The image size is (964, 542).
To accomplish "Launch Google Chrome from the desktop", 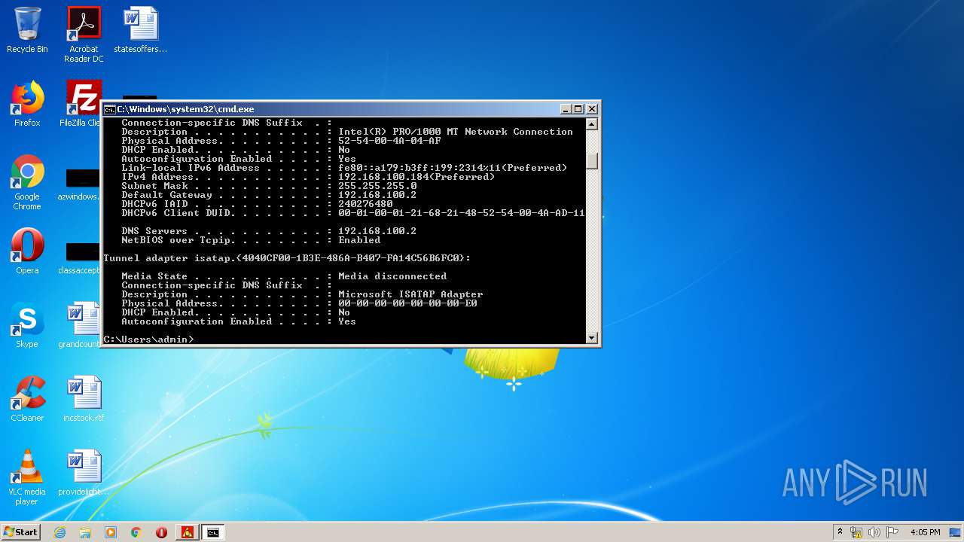I will [27, 182].
